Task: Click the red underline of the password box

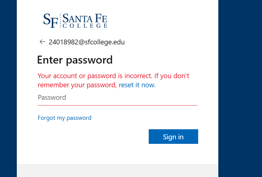Action: pyautogui.click(x=118, y=105)
